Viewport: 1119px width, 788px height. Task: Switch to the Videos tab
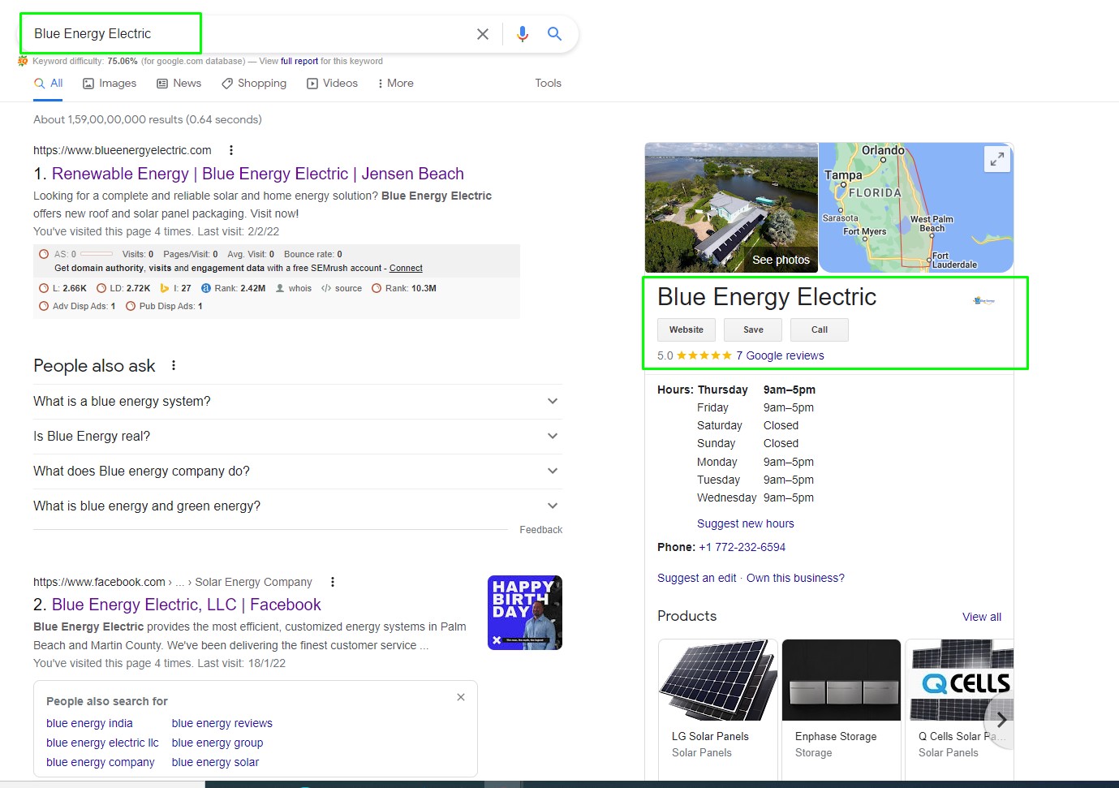[x=332, y=83]
